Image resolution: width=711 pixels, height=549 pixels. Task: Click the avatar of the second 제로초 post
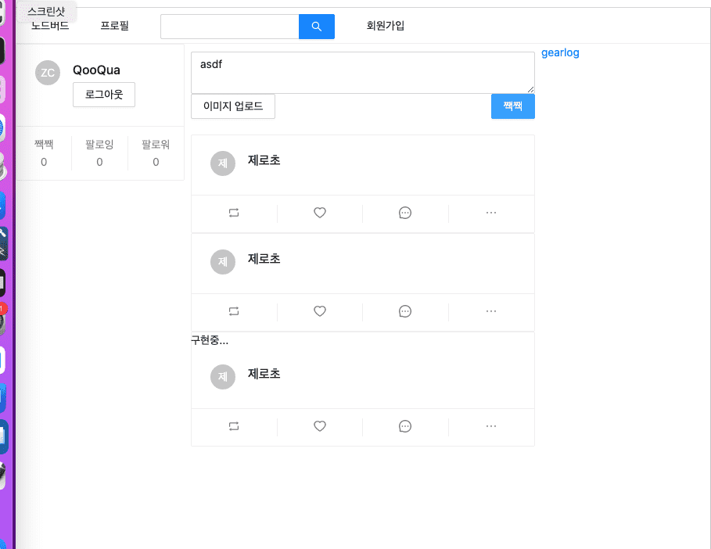(x=223, y=261)
